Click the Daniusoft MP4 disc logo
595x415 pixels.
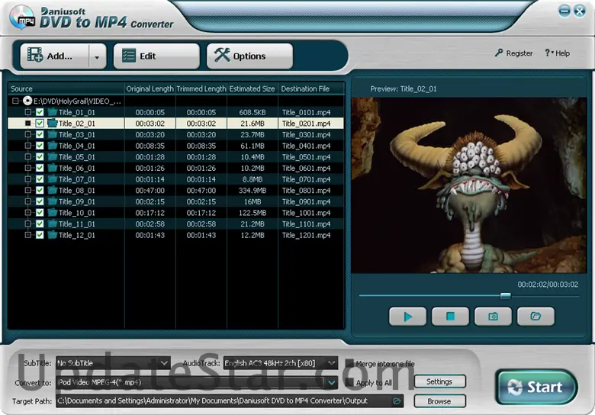pos(21,18)
